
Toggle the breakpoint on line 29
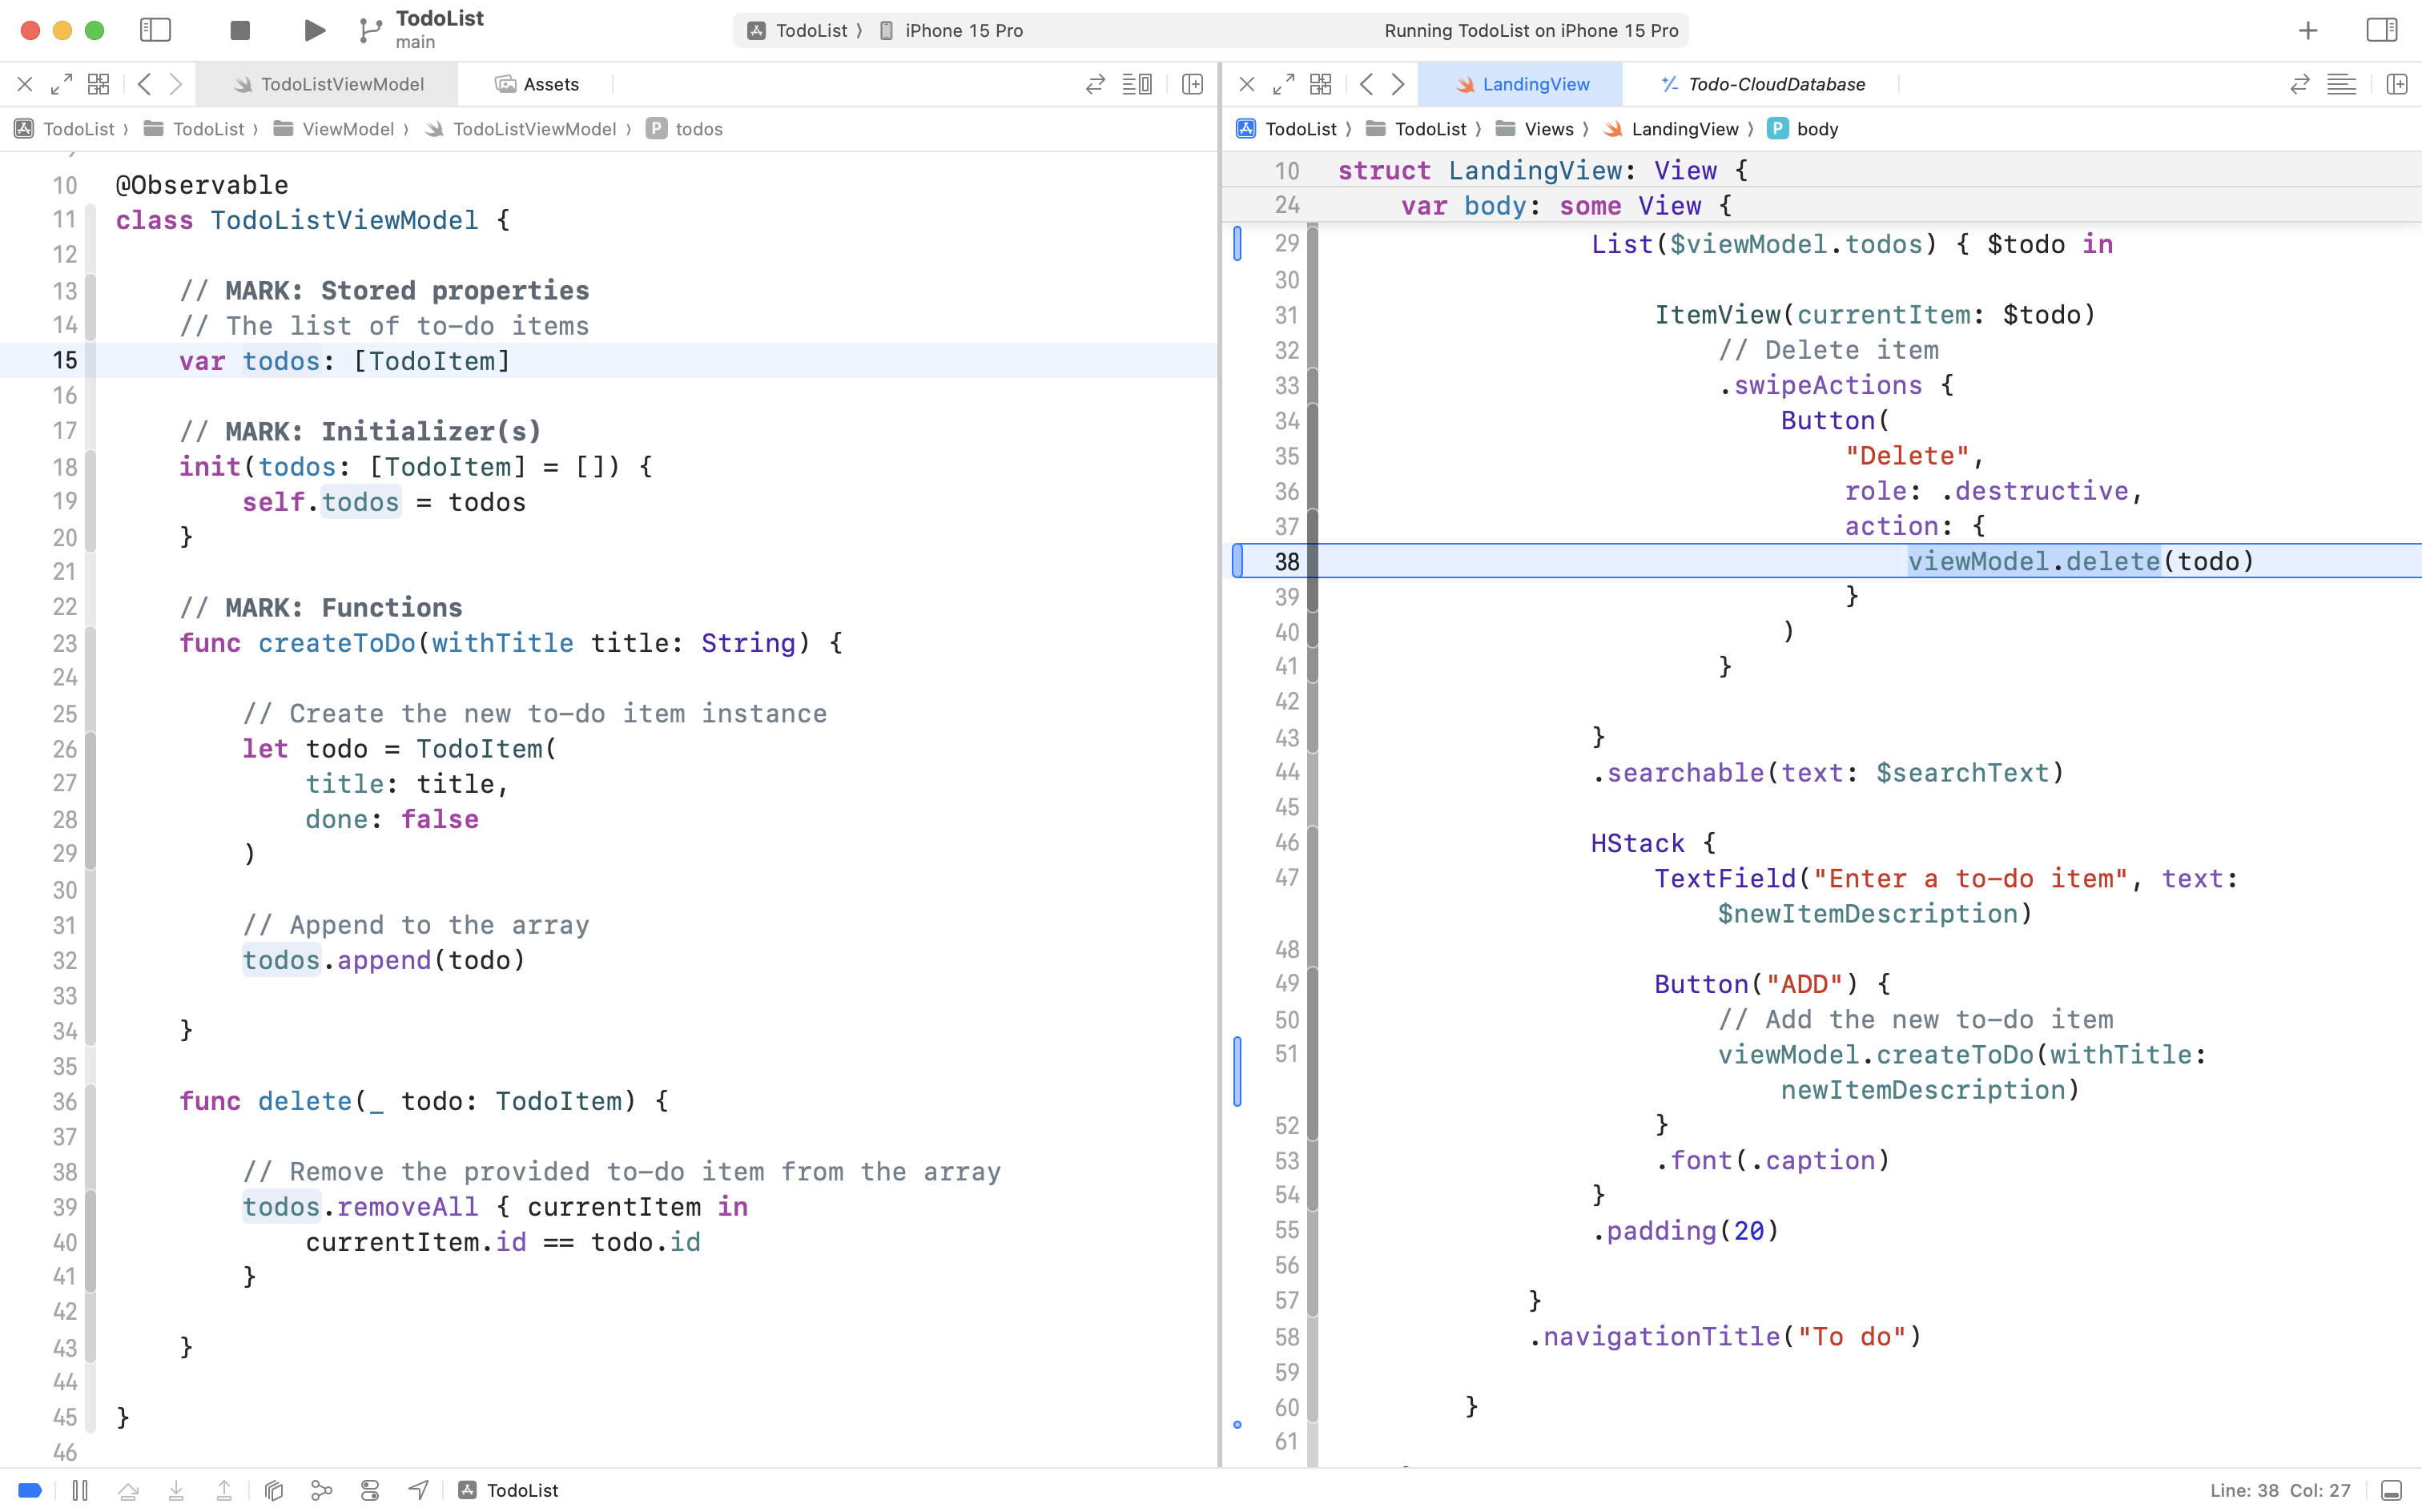tap(1239, 243)
